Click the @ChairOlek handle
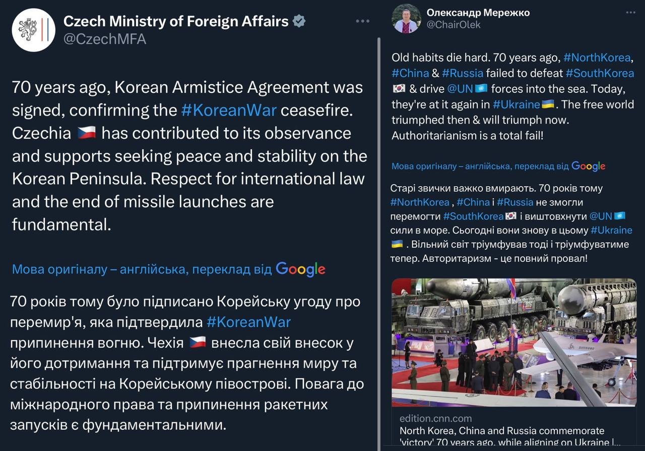Screen dimensions: 645x451 pyautogui.click(x=454, y=24)
